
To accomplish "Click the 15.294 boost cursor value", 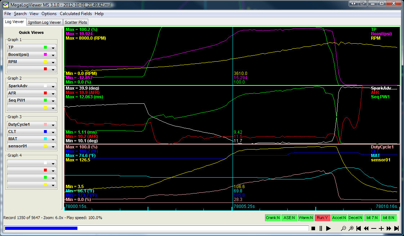I will click(241, 78).
